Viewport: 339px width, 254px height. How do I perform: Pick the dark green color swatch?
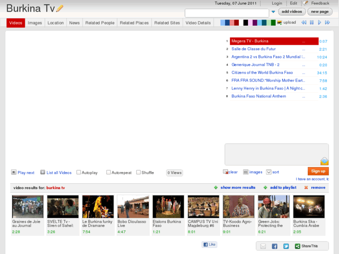(273, 22)
